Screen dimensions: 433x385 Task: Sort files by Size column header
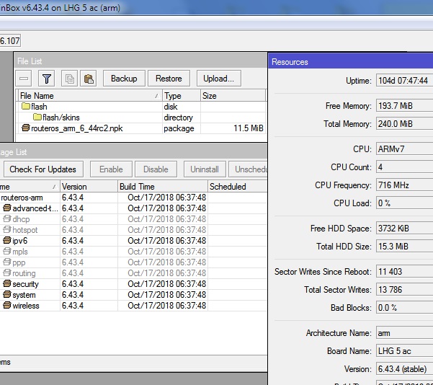pyautogui.click(x=233, y=96)
